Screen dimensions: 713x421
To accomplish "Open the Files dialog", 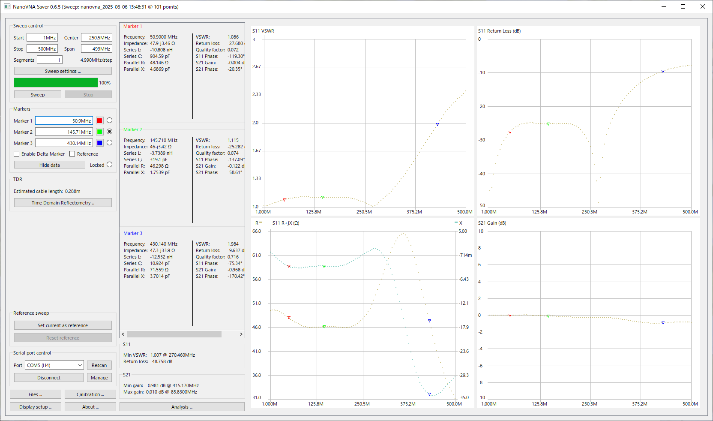I will 36,394.
